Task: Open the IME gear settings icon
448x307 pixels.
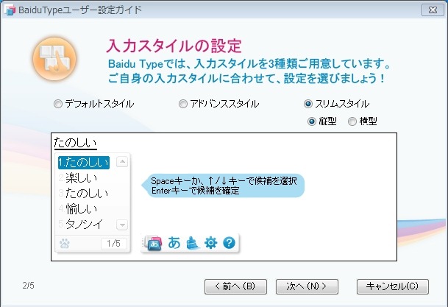Action: click(x=210, y=242)
